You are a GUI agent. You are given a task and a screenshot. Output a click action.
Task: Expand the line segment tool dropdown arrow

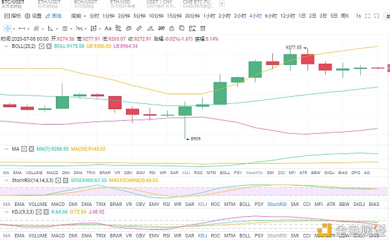tap(28, 29)
